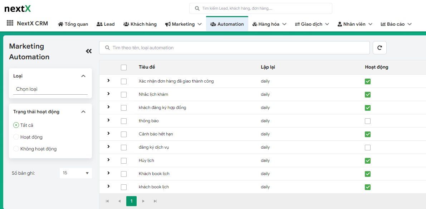Expand the Hủy lịch row

pyautogui.click(x=108, y=160)
